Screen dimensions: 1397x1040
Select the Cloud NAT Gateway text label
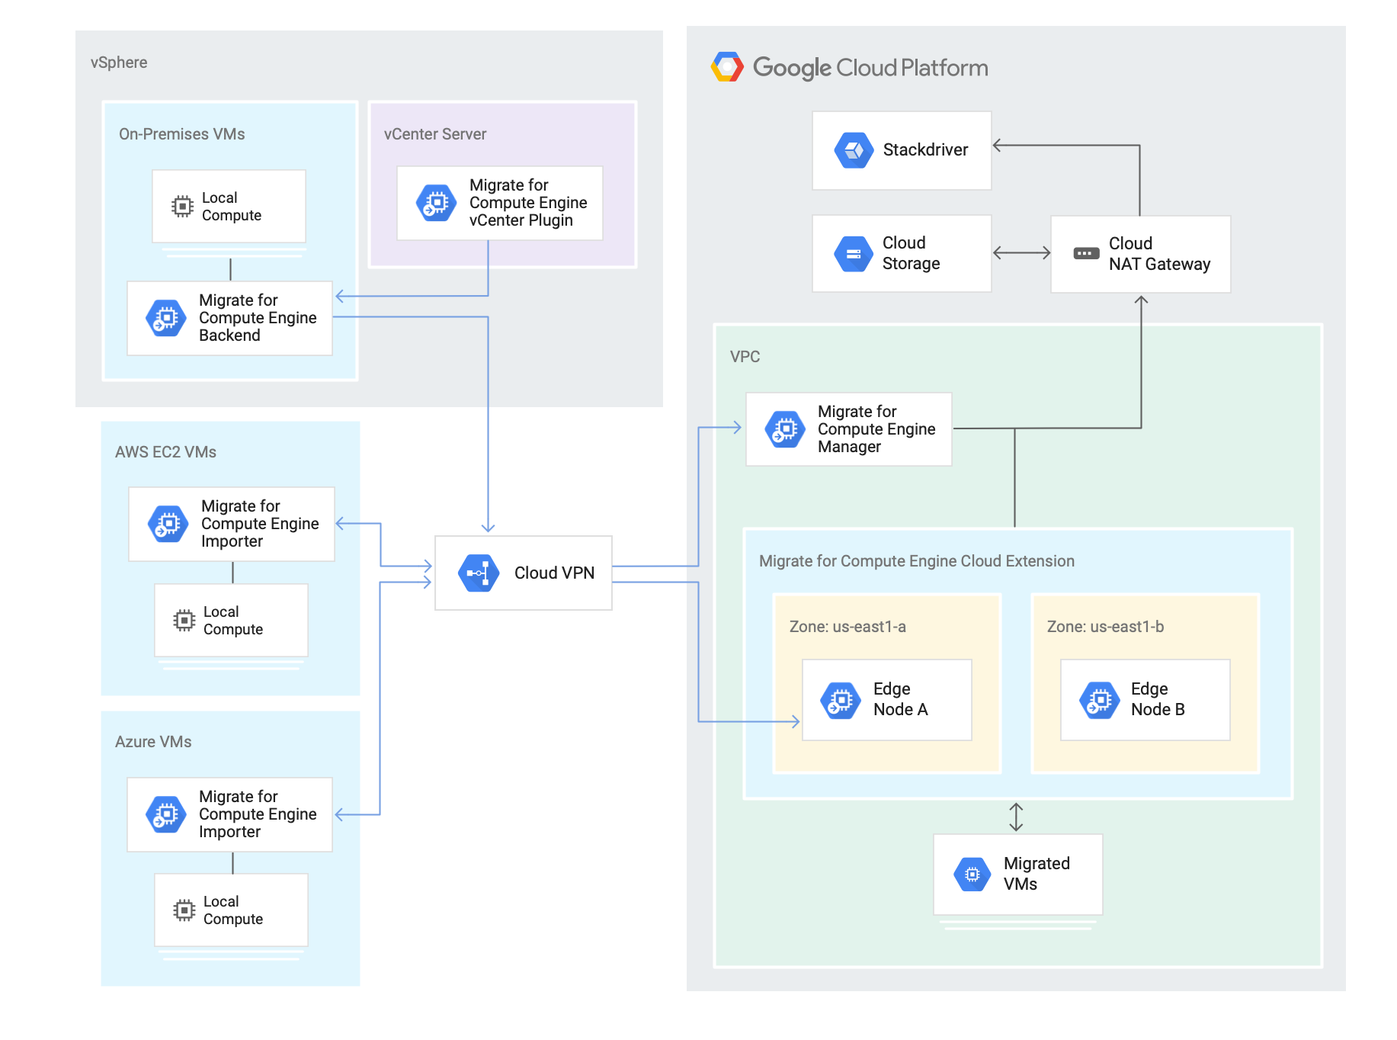tap(1159, 254)
